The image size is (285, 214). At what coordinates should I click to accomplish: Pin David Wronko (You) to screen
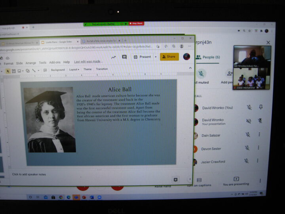[260, 107]
